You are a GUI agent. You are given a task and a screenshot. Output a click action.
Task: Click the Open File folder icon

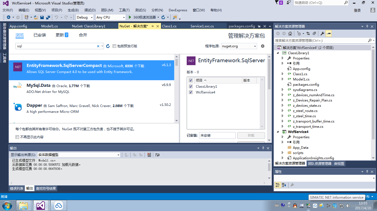click(x=36, y=17)
